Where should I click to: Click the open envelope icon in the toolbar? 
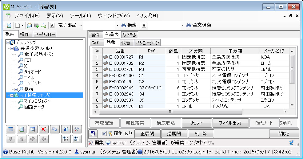click(x=29, y=25)
